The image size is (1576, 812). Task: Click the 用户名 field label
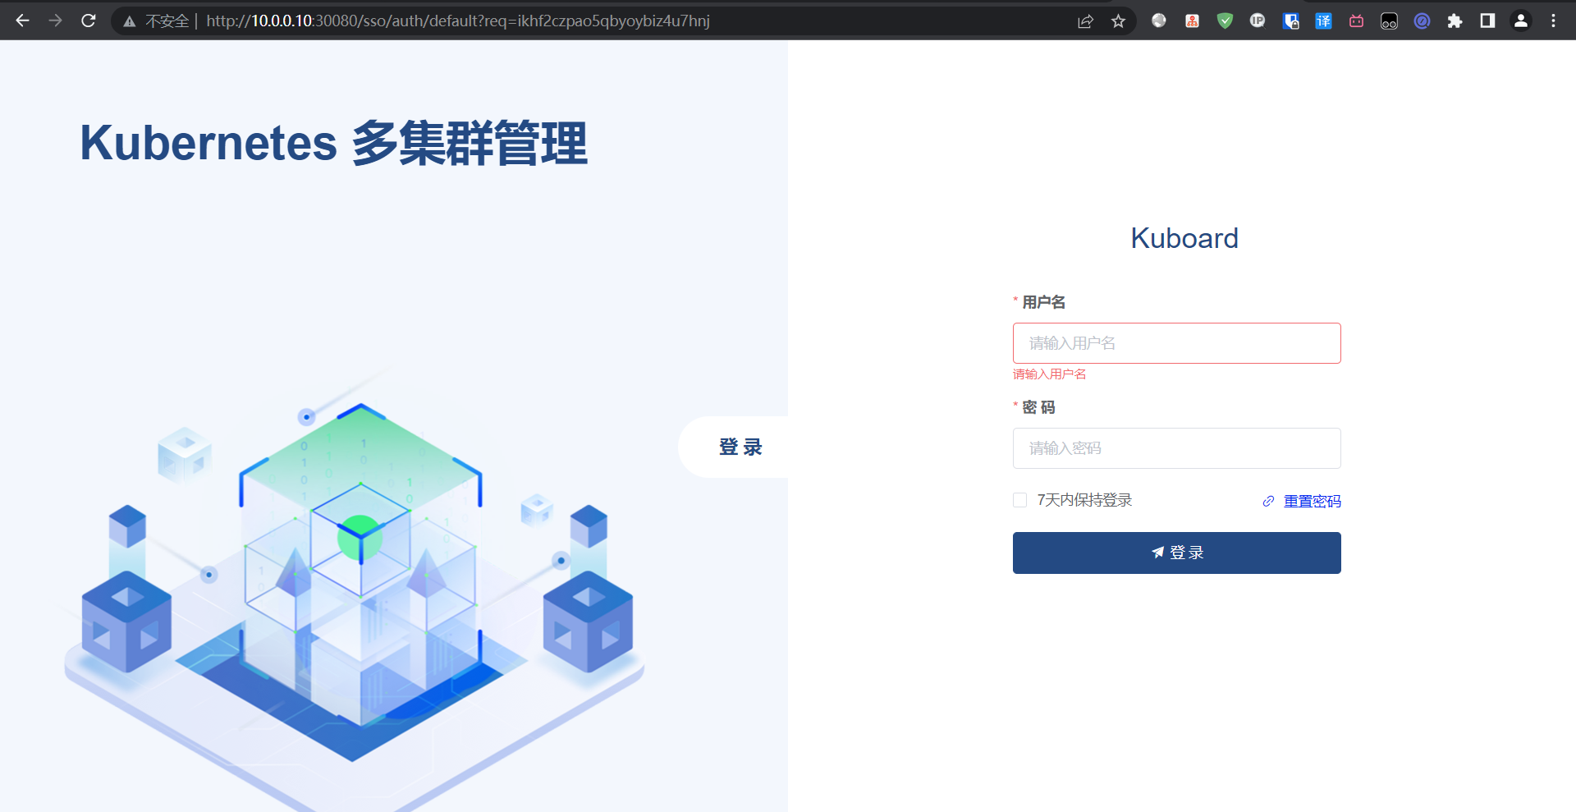[1043, 302]
